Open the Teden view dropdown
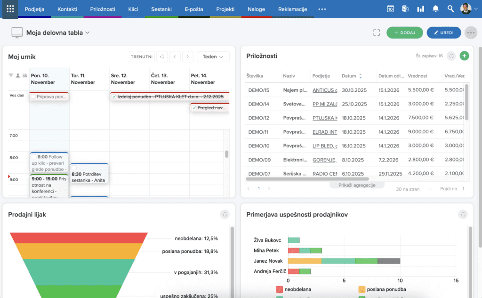Image resolution: width=482 pixels, height=298 pixels. point(213,56)
